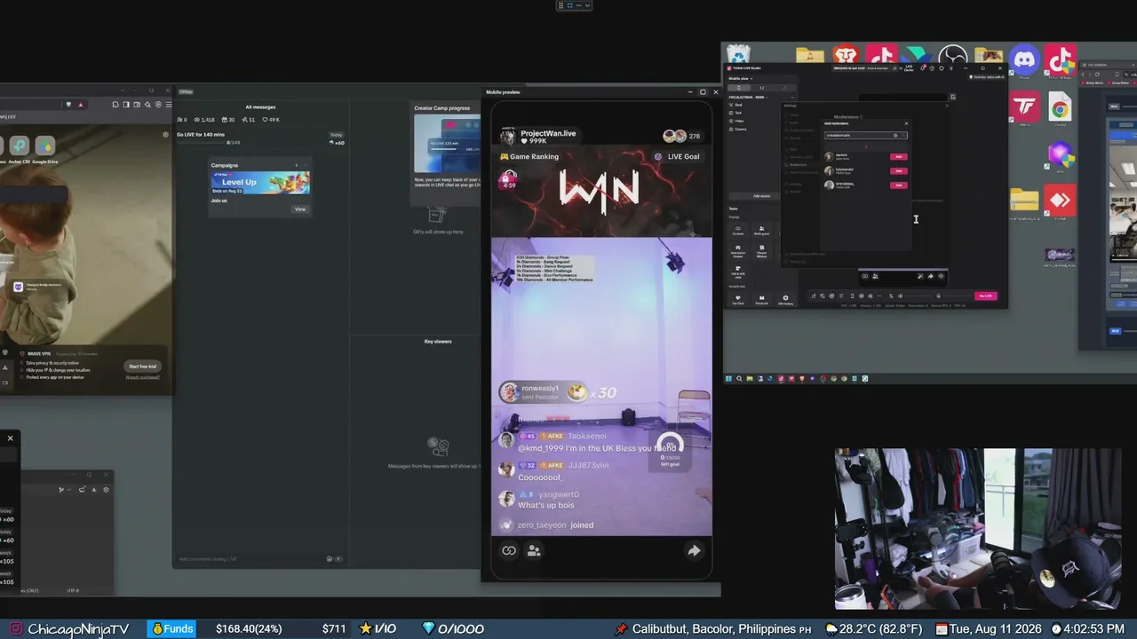
Task: Click the Add comments during LIVE field
Action: [x=249, y=559]
